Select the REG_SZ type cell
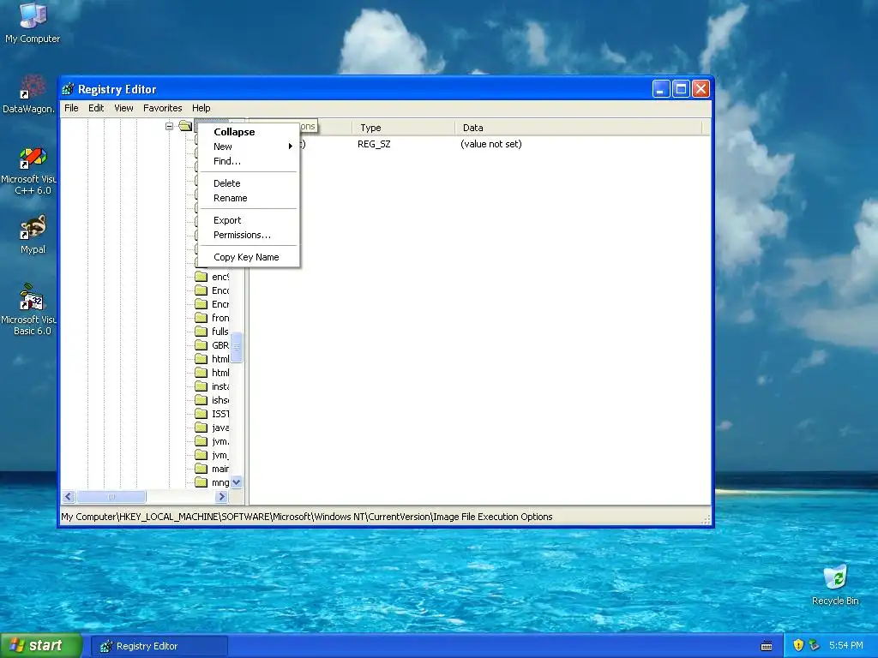 click(x=374, y=144)
